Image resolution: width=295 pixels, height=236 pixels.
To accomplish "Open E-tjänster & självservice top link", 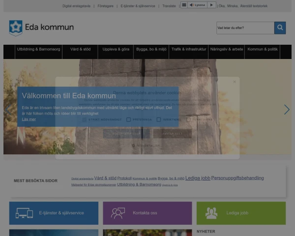I will tap(138, 6).
